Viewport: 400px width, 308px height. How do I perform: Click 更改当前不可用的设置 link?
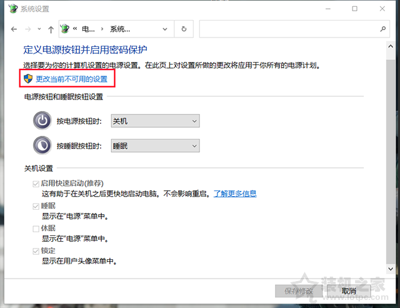(x=72, y=79)
